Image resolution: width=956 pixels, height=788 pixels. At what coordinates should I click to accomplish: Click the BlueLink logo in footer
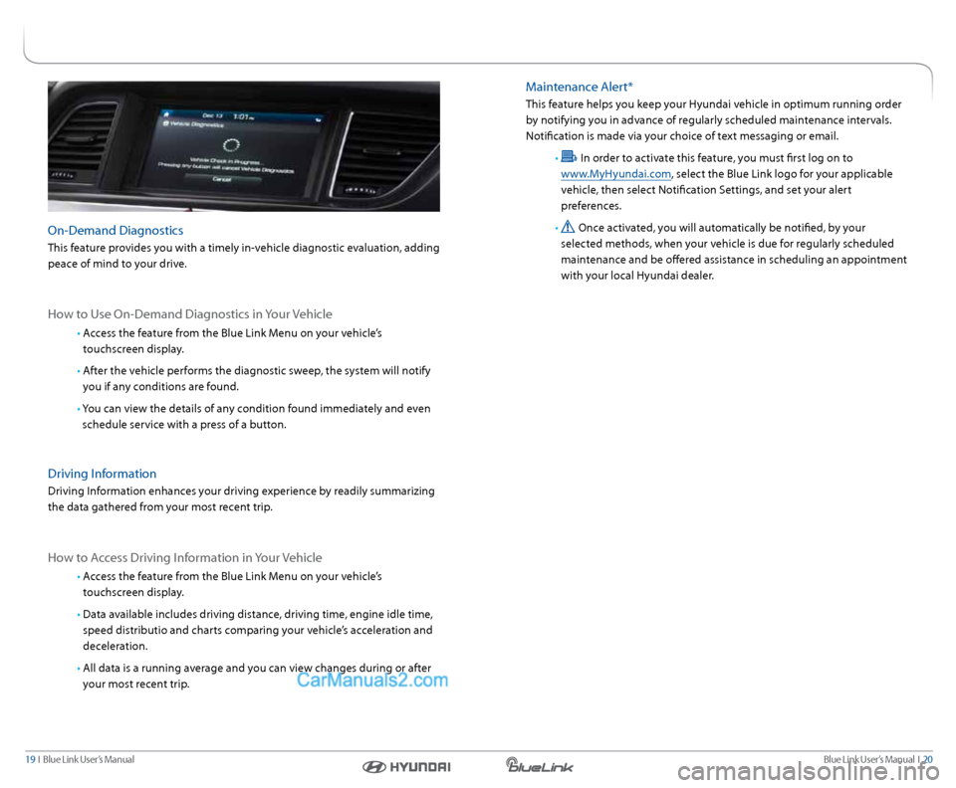click(539, 765)
